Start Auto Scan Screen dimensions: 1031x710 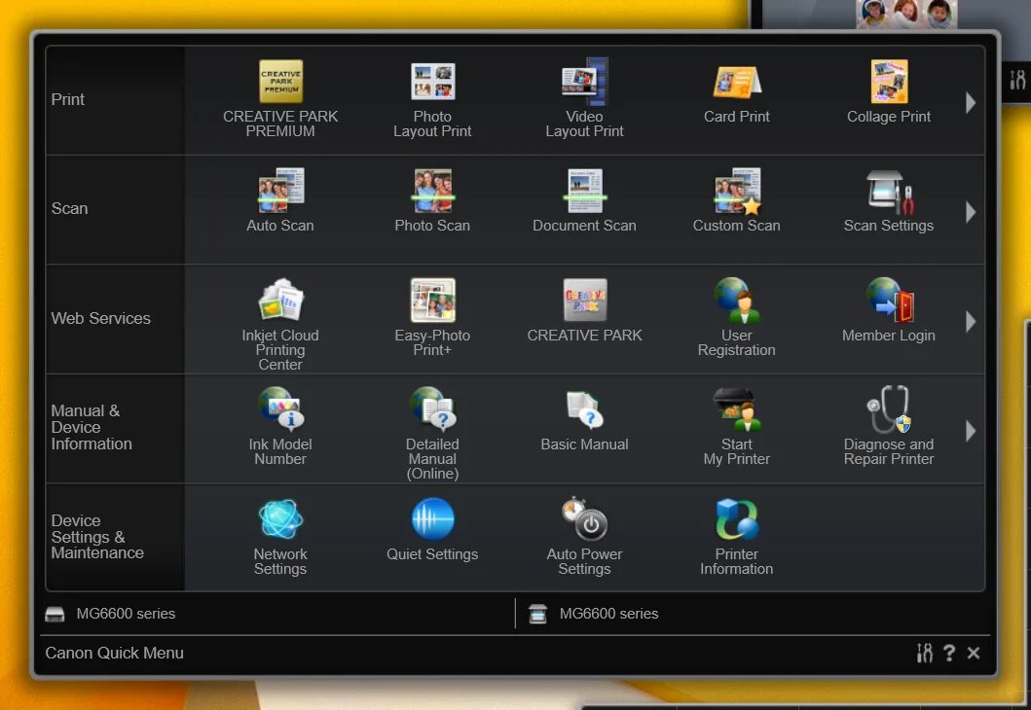coord(280,201)
